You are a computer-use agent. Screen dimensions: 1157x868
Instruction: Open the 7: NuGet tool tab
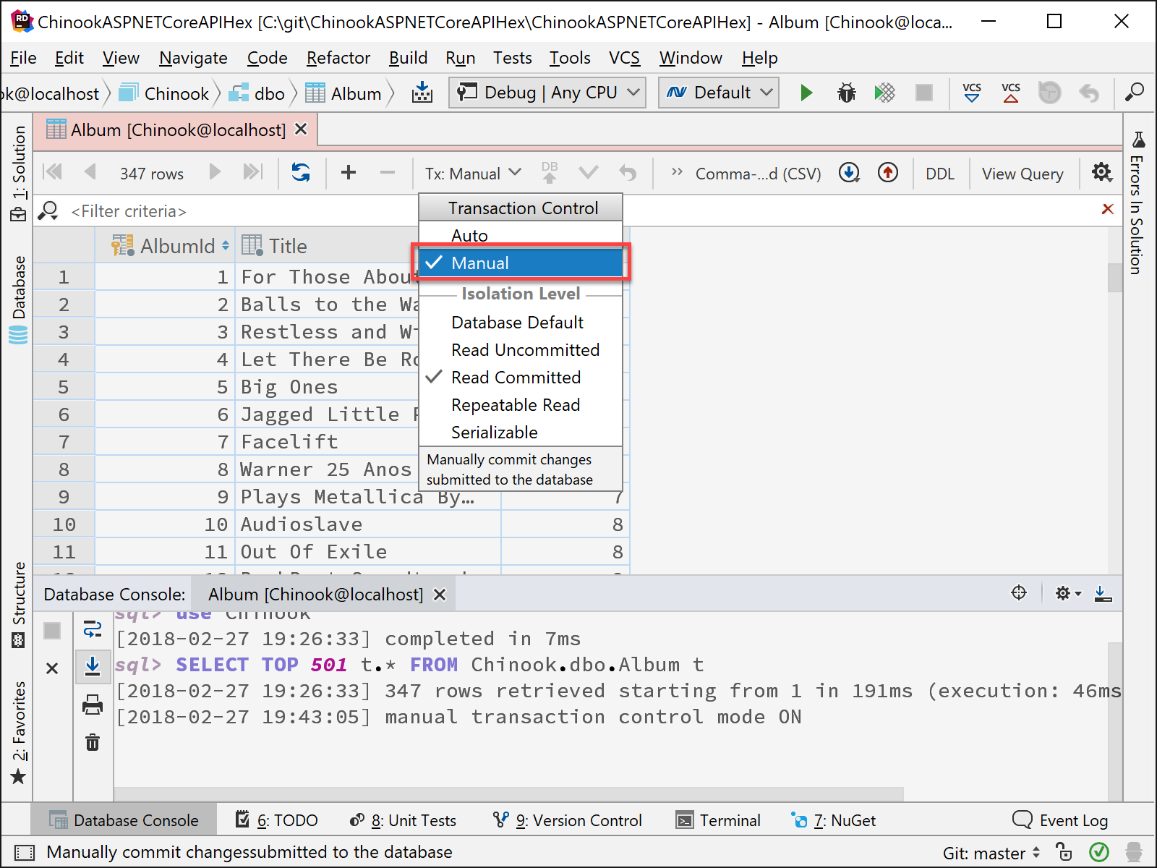click(834, 820)
